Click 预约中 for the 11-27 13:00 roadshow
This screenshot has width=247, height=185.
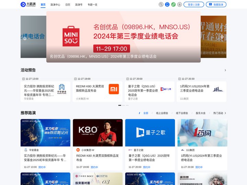click(x=42, y=167)
